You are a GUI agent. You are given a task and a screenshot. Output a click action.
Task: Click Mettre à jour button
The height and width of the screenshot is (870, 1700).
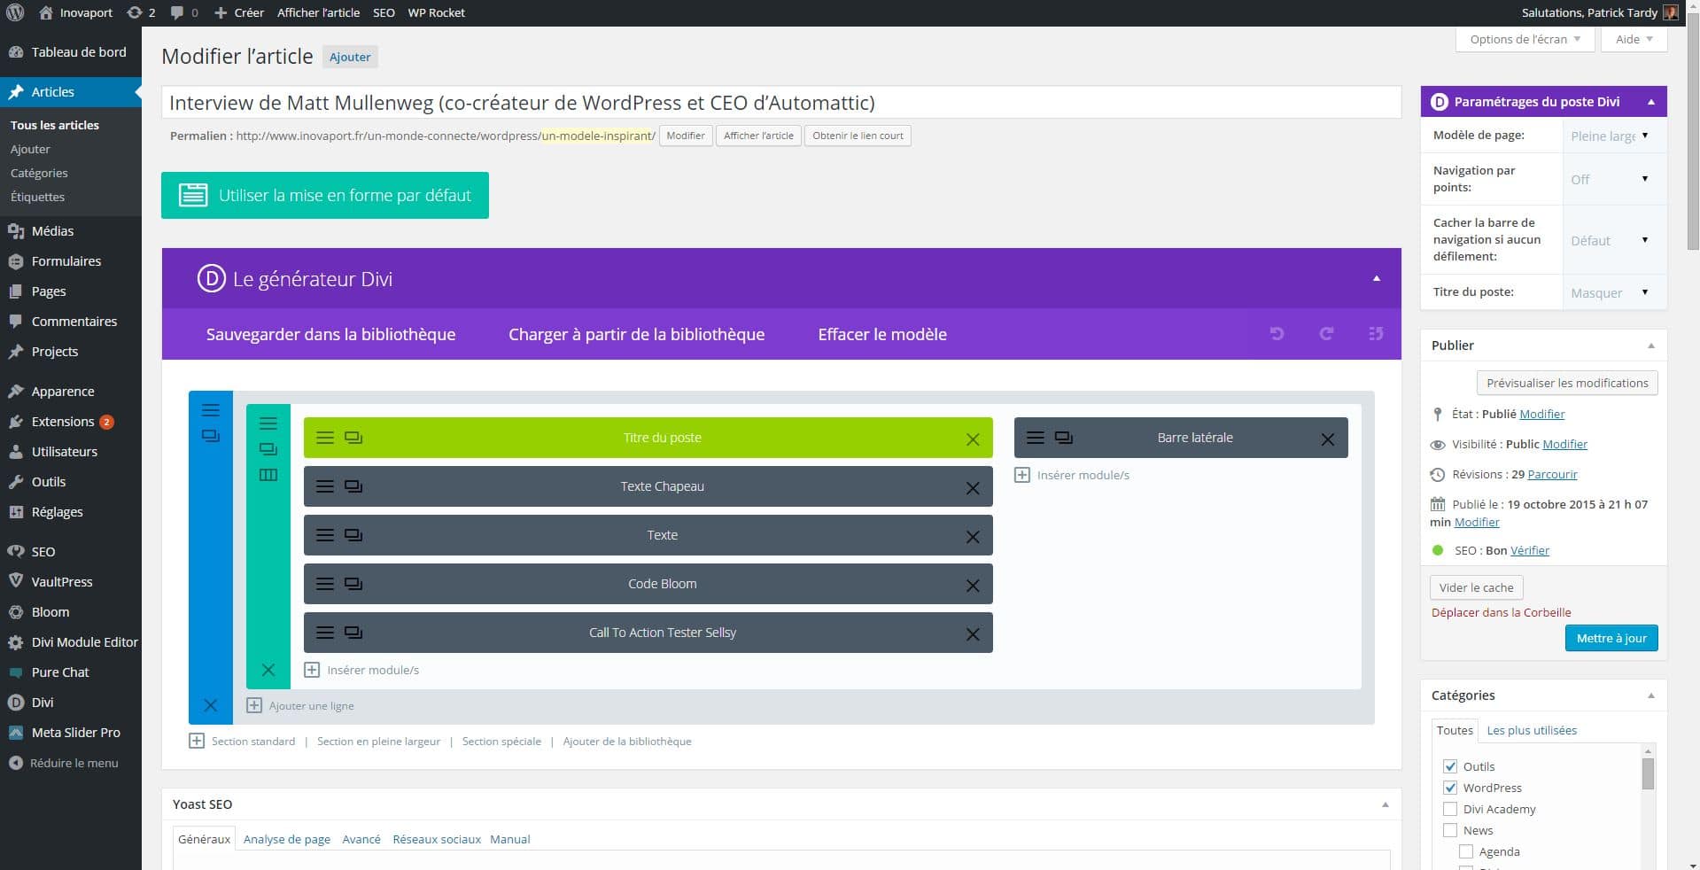click(x=1611, y=638)
